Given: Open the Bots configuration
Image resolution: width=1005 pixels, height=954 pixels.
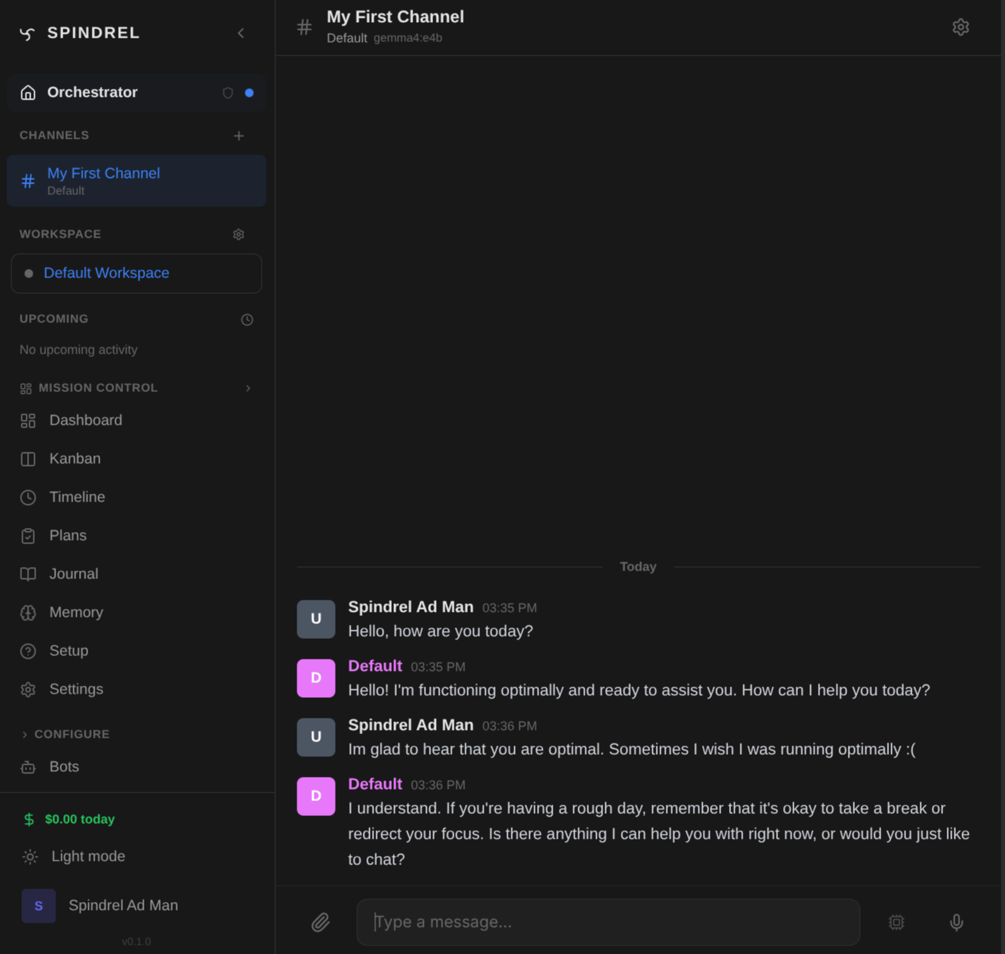Looking at the screenshot, I should 63,766.
